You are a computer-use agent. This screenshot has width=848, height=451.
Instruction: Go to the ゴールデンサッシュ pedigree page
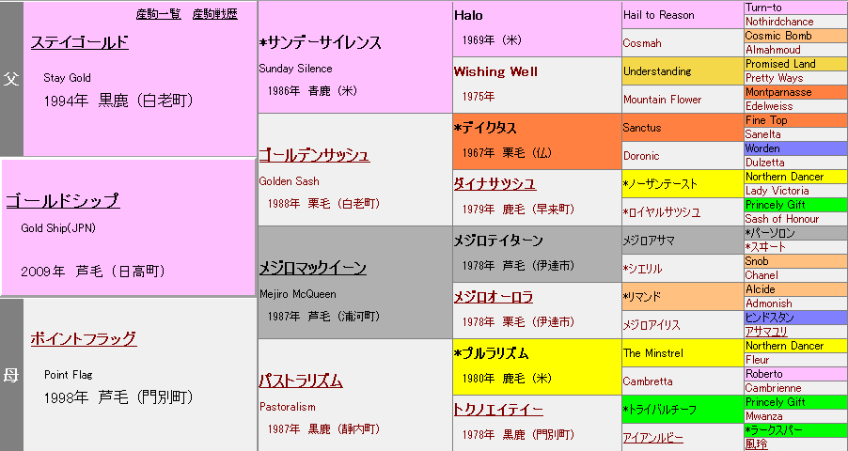pyautogui.click(x=314, y=155)
